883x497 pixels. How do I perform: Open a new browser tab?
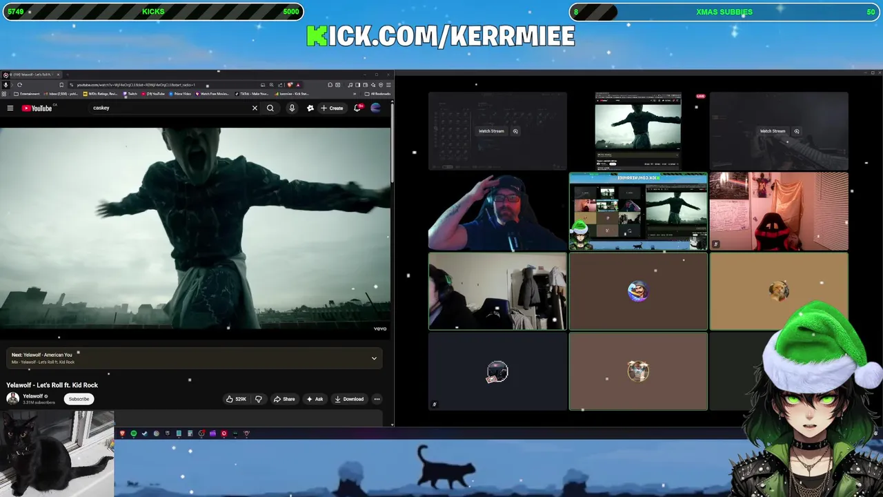click(68, 75)
